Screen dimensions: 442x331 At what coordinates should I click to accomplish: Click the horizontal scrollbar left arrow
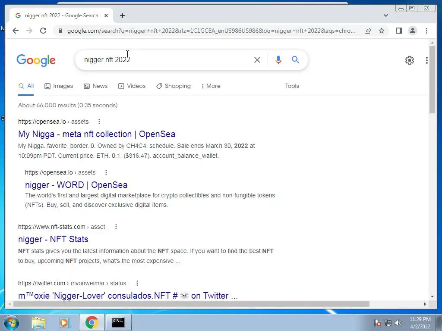pyautogui.click(x=9, y=304)
